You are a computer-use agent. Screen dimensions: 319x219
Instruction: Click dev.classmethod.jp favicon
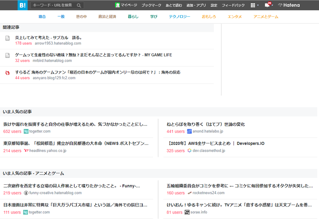[x=189, y=151]
